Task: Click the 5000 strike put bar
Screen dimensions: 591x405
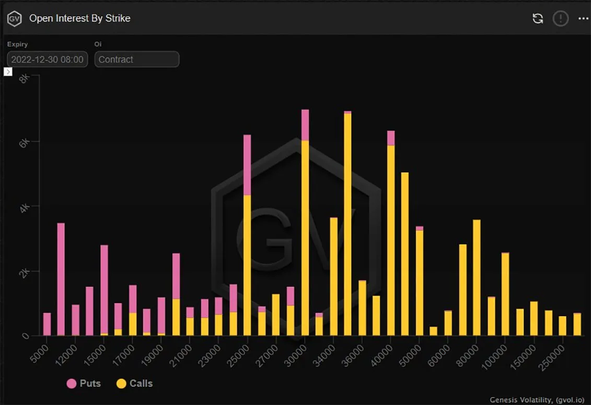Action: (47, 325)
